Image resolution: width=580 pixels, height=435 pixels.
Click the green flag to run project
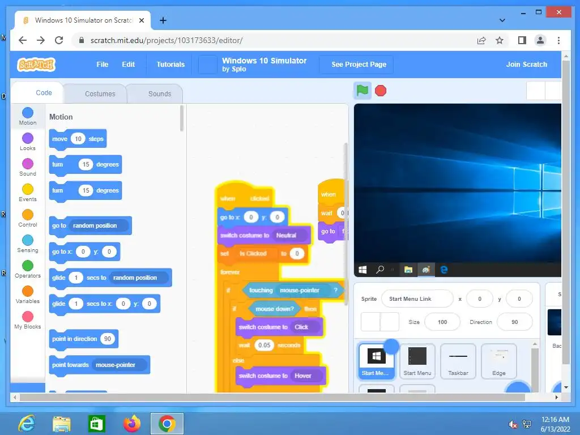pyautogui.click(x=362, y=90)
